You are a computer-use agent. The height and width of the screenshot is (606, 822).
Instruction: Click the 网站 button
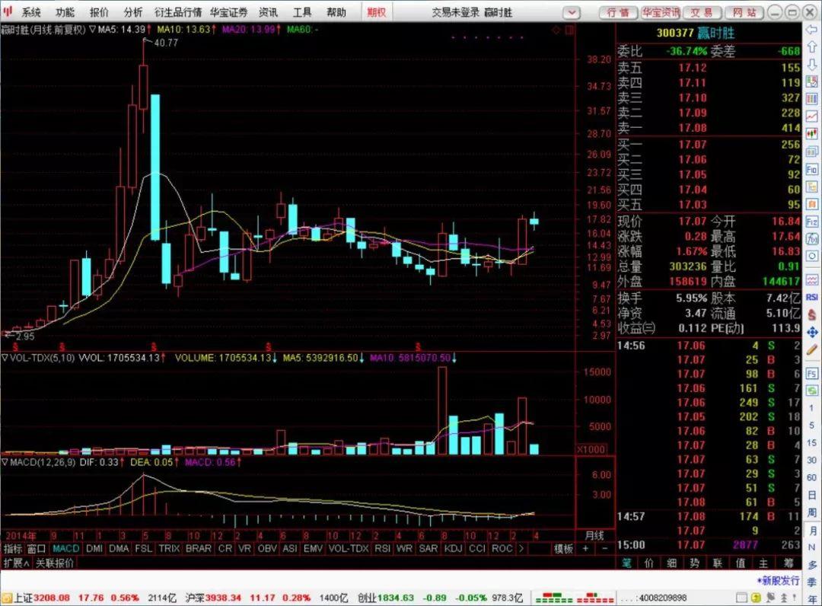(744, 12)
